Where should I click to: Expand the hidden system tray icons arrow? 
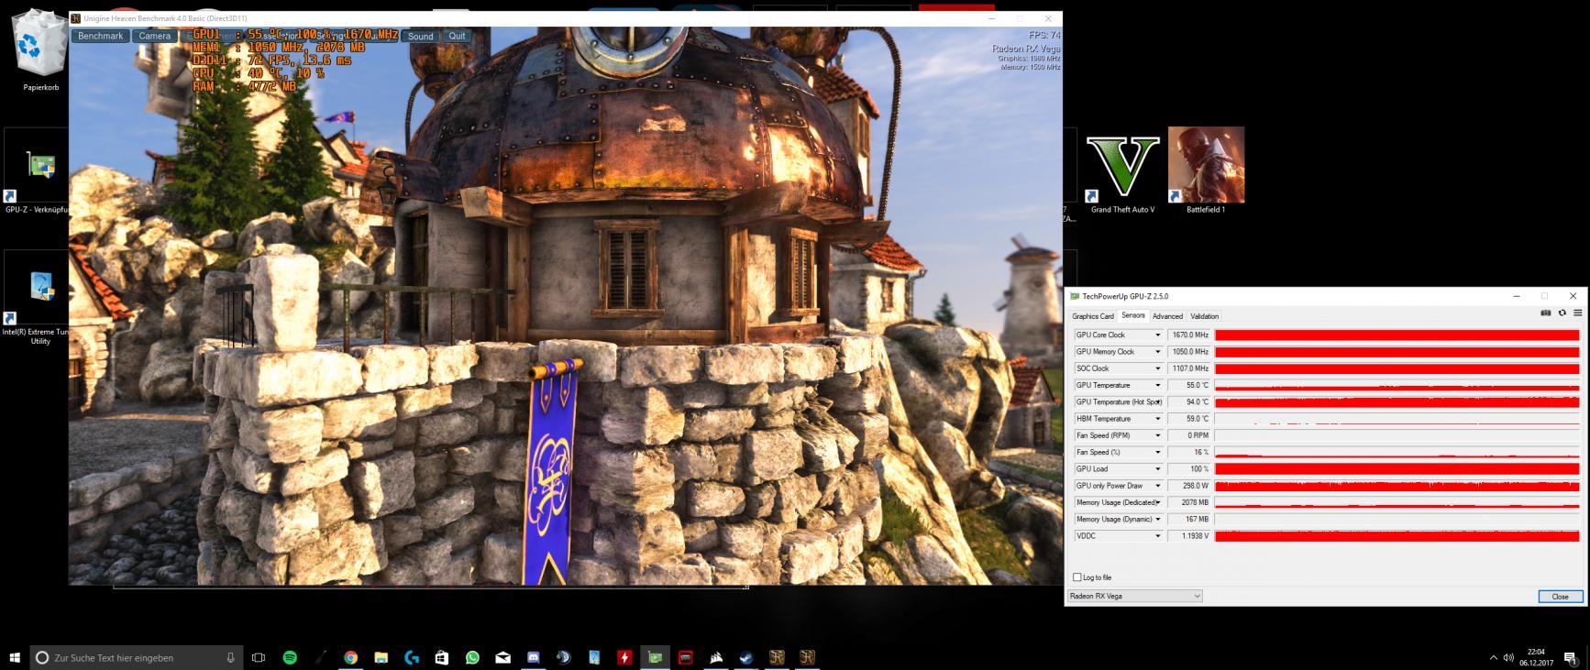pyautogui.click(x=1493, y=657)
